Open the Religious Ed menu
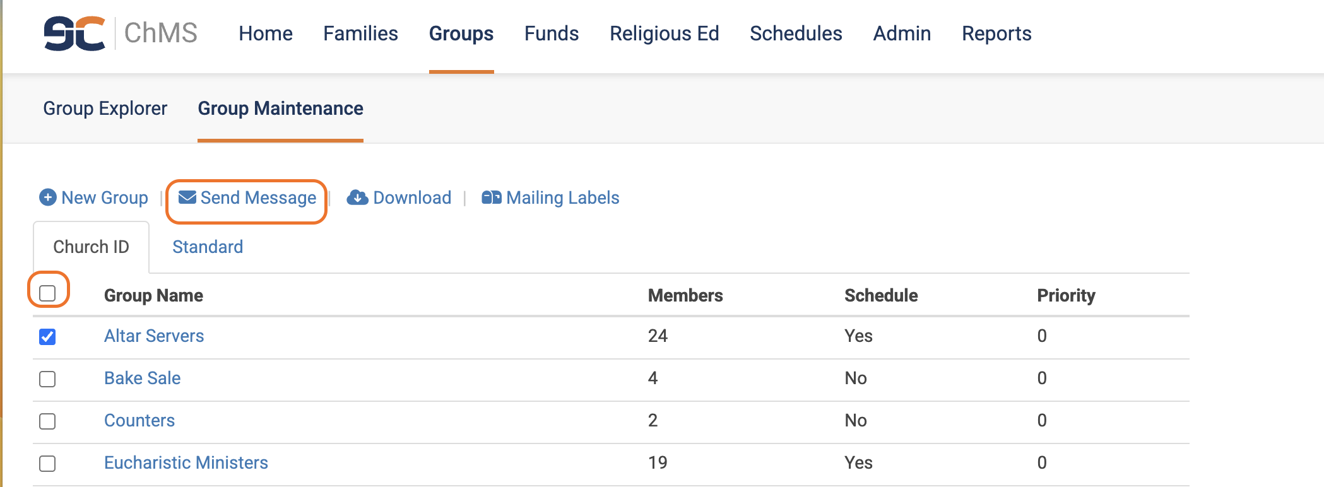 point(664,33)
